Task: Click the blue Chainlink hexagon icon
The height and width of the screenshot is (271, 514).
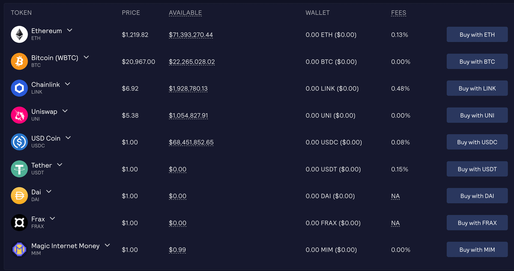Action: [x=19, y=88]
